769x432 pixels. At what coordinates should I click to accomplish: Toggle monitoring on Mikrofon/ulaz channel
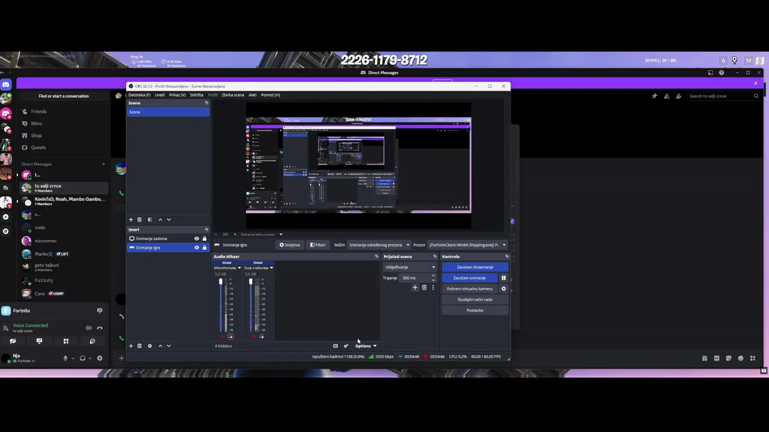point(230,337)
